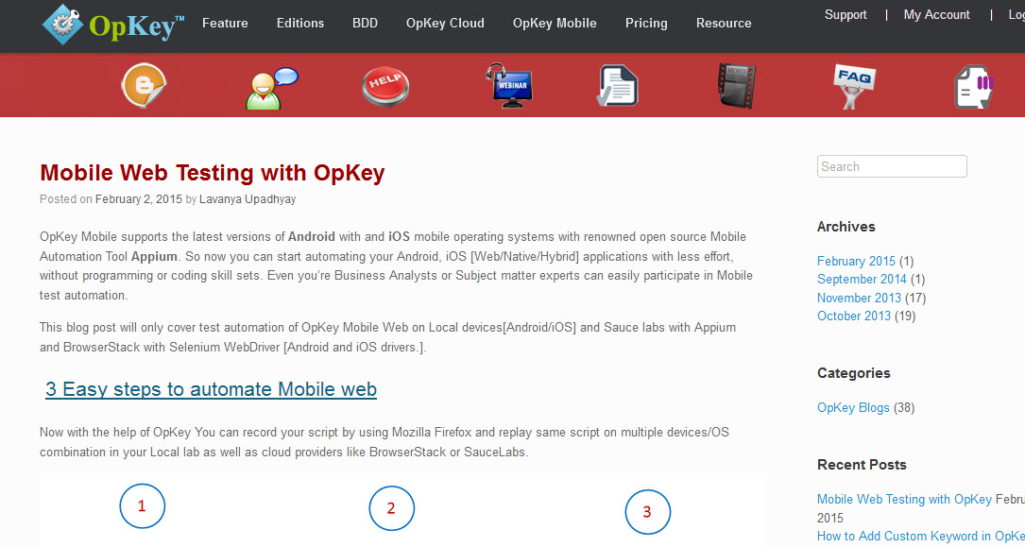1025x547 pixels.
Task: Open My Account link
Action: 937,14
